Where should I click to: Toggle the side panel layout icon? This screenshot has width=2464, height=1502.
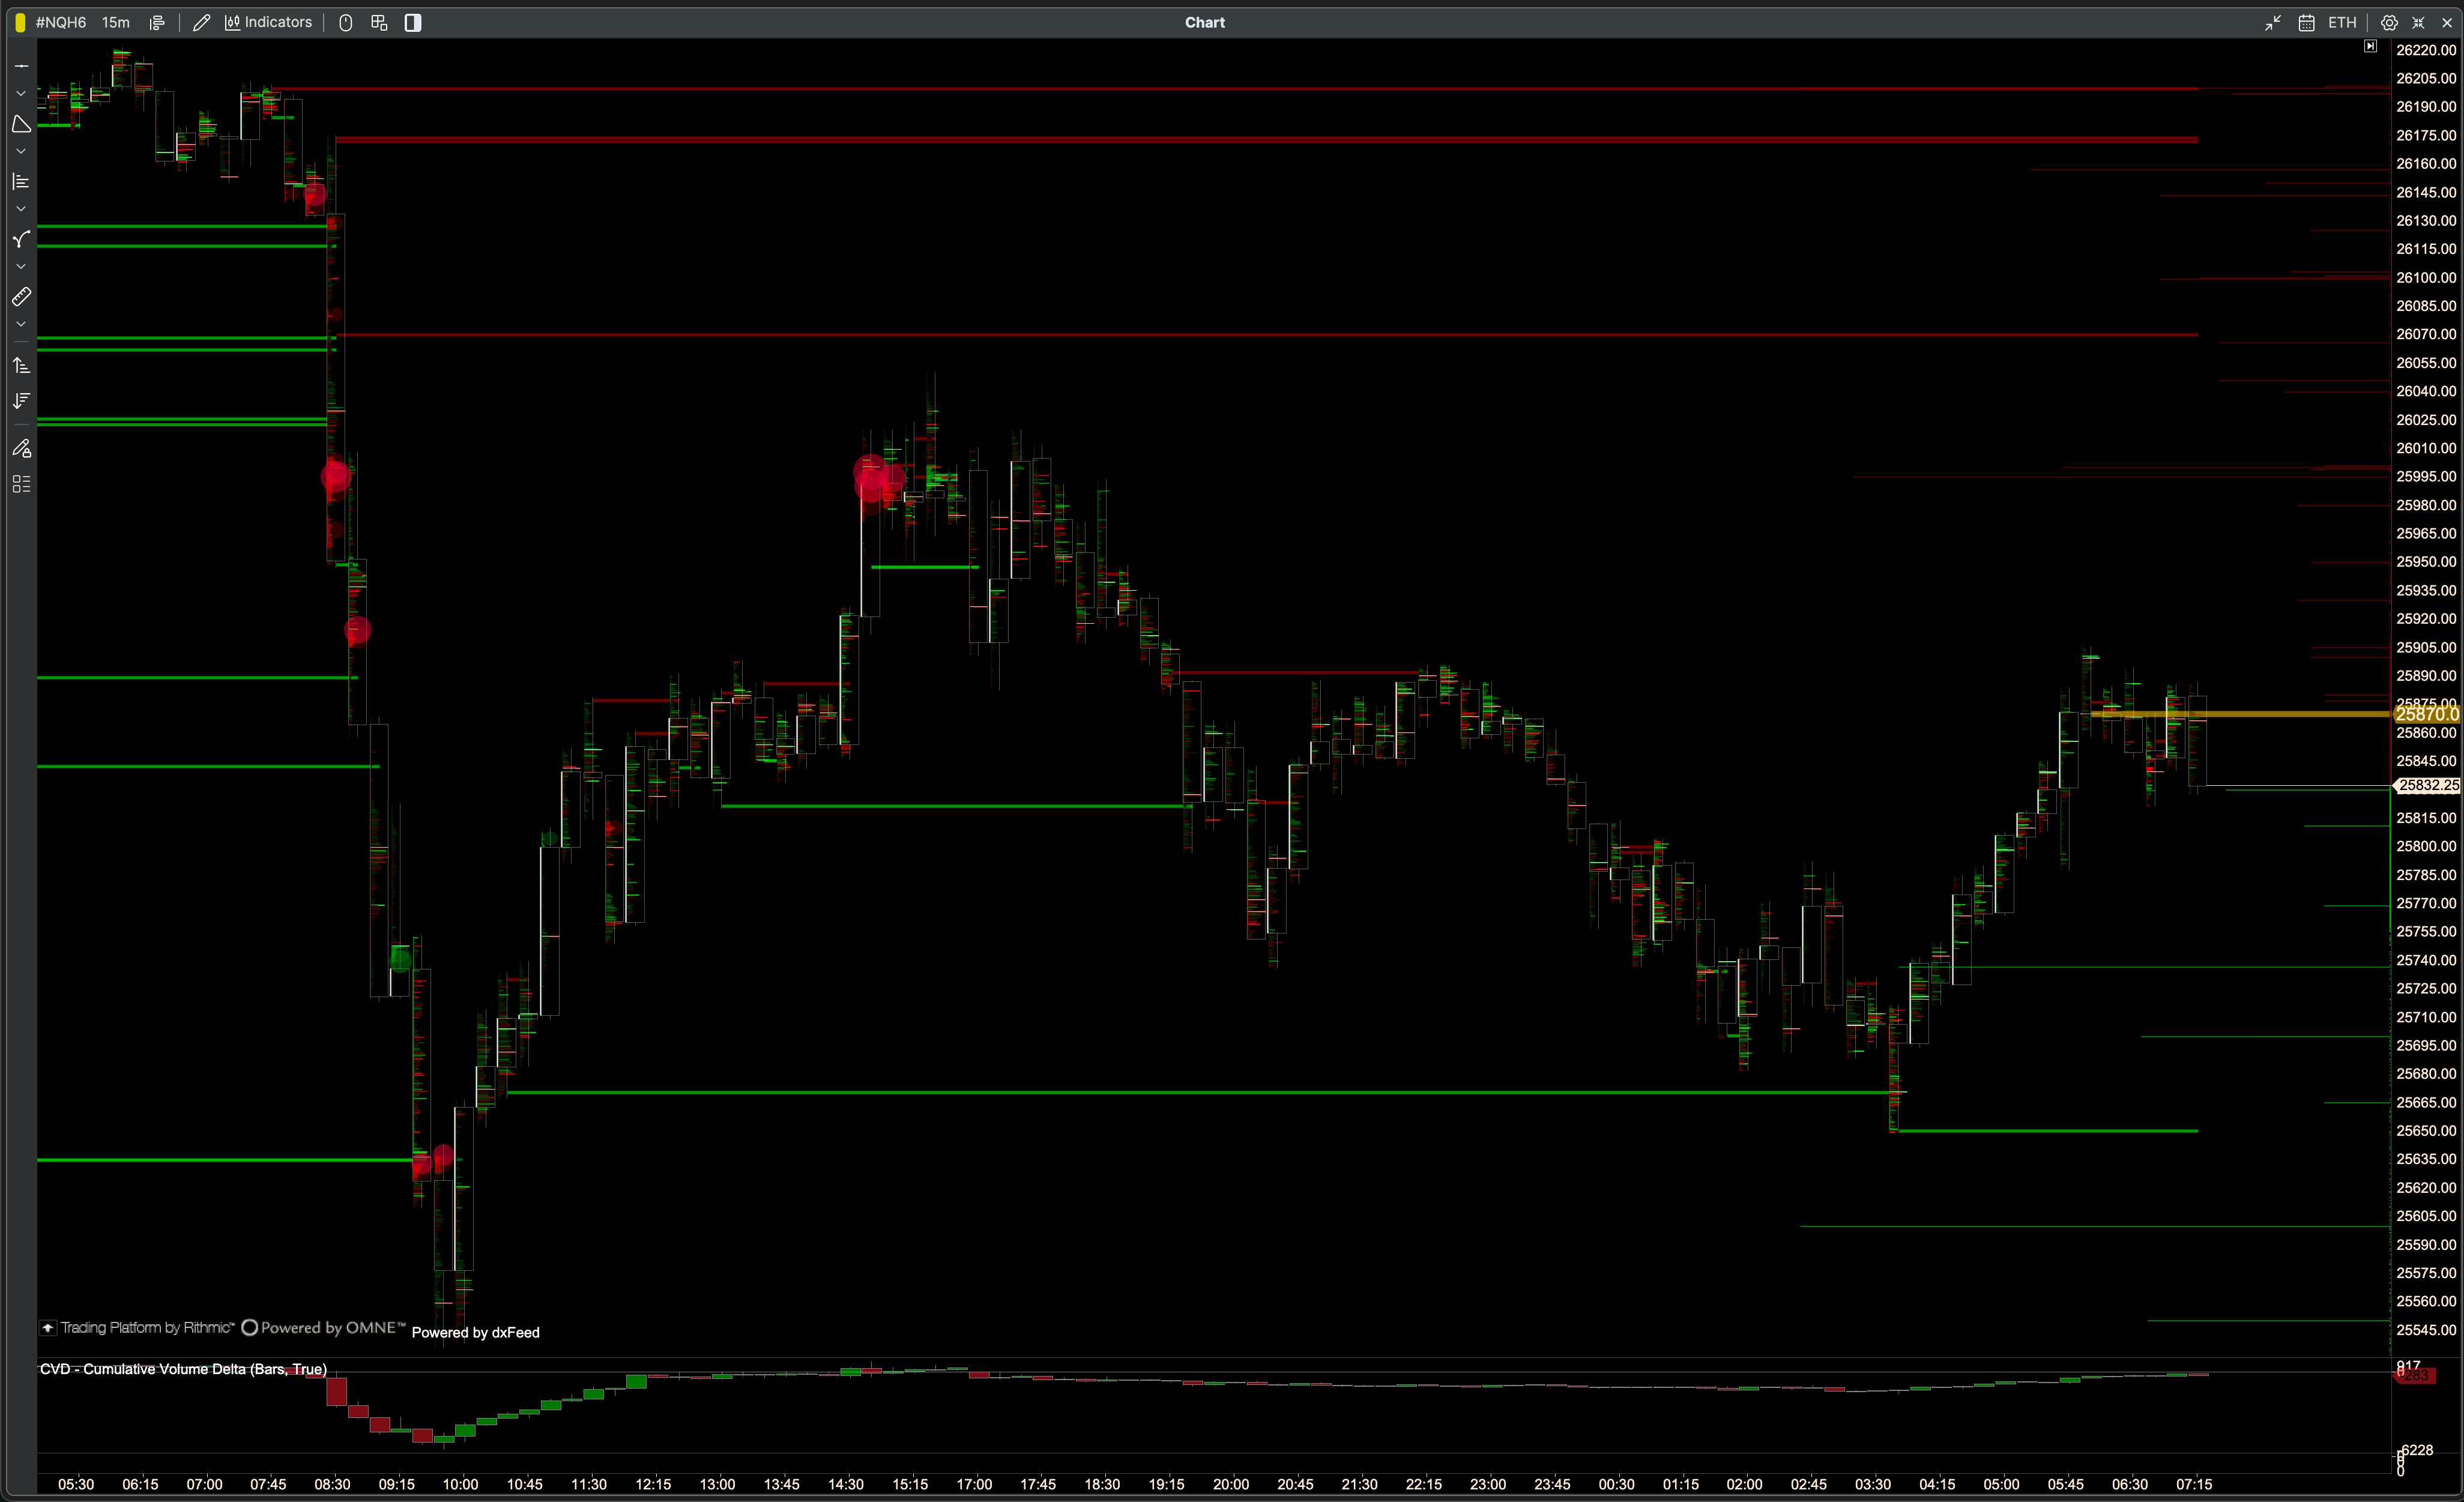[413, 22]
